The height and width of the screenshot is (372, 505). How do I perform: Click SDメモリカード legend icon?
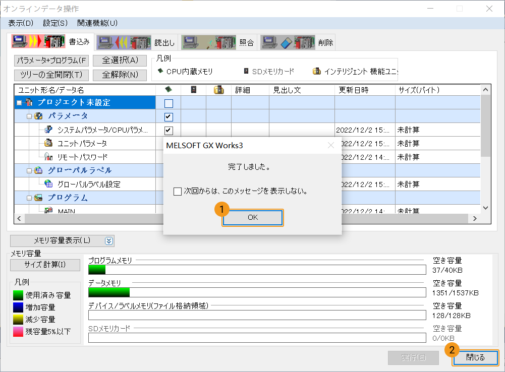pyautogui.click(x=246, y=71)
